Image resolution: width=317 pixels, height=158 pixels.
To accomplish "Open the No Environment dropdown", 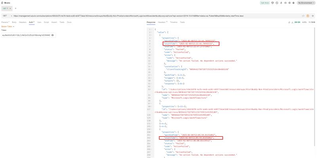I will (306, 3).
